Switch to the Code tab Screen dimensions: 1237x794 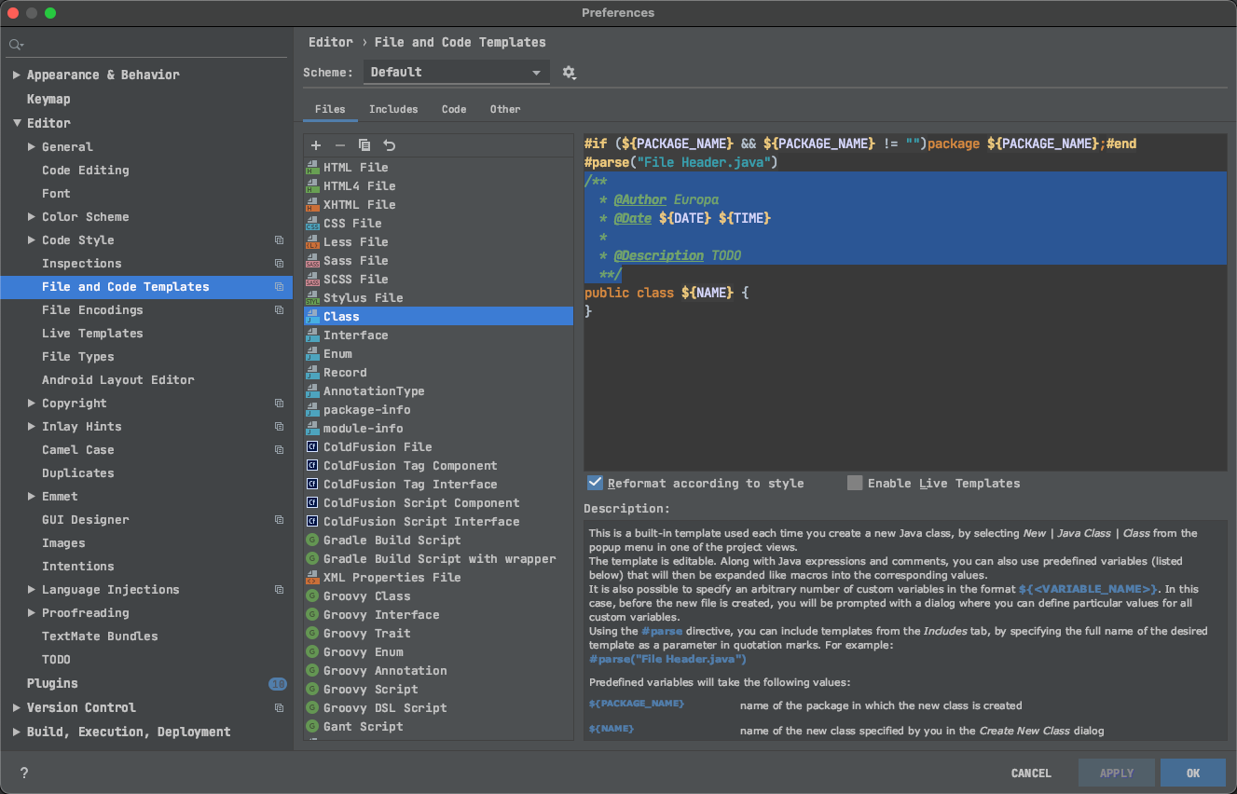[x=454, y=109]
